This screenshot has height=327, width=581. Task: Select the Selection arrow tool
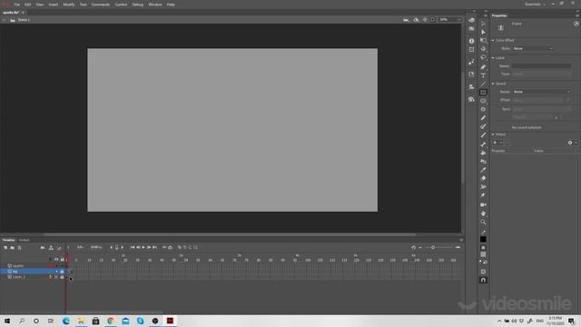click(483, 24)
